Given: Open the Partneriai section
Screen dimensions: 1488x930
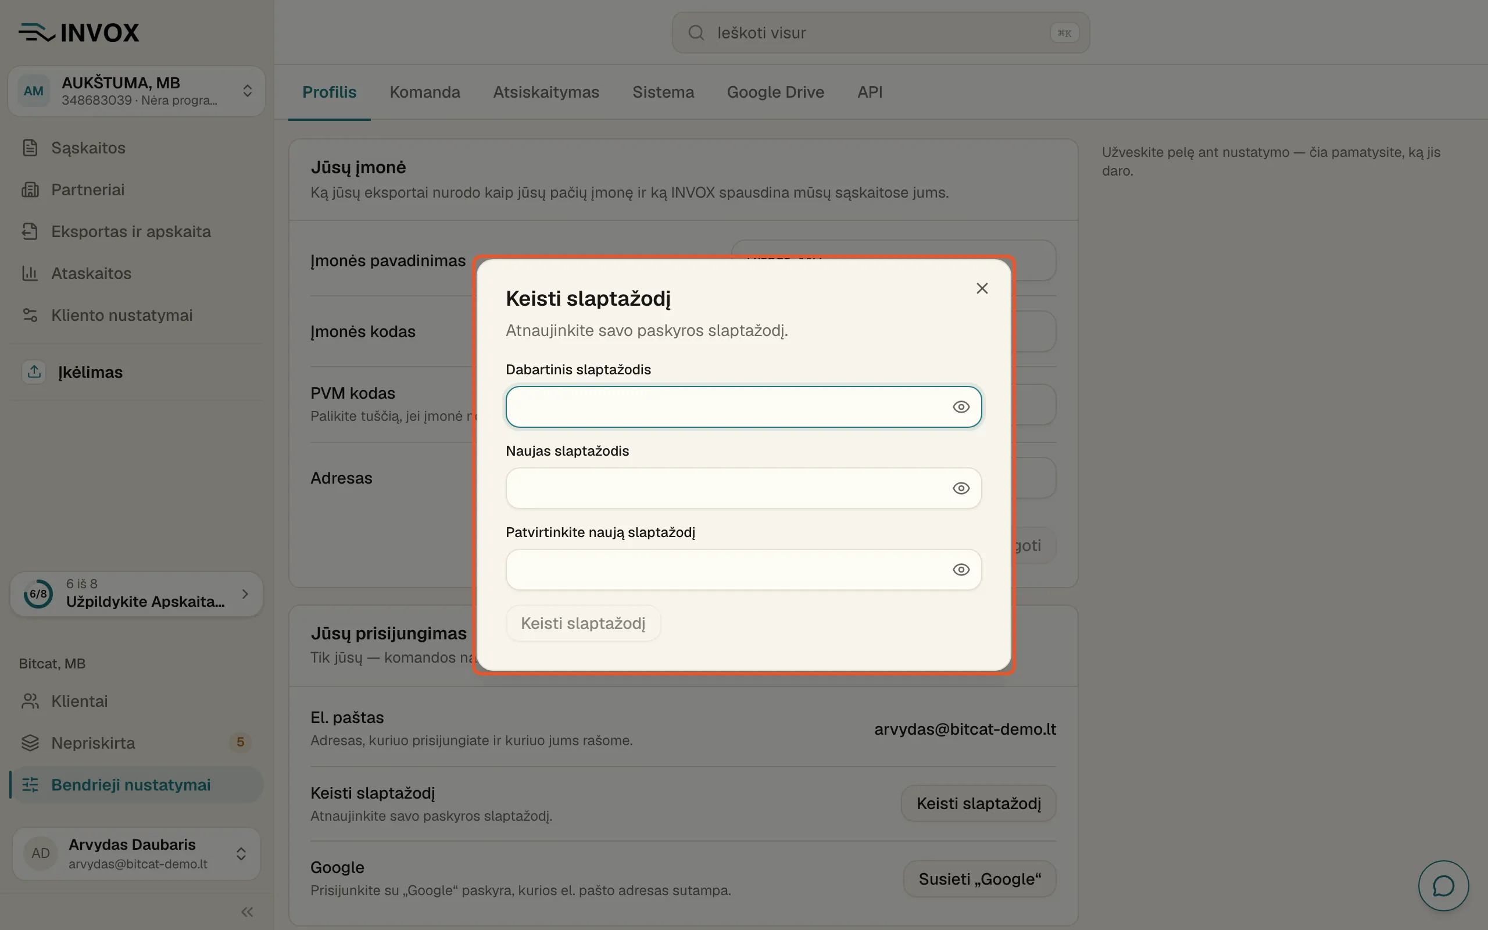Looking at the screenshot, I should 137,189.
